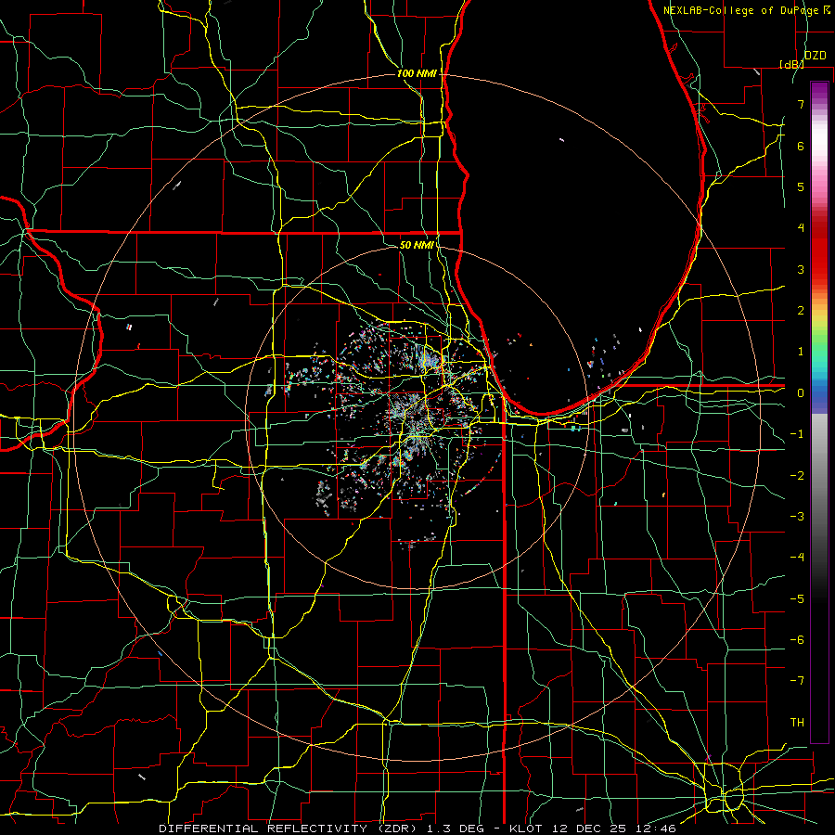
Task: Click the "DZD" label near the scale
Action: coord(816,56)
